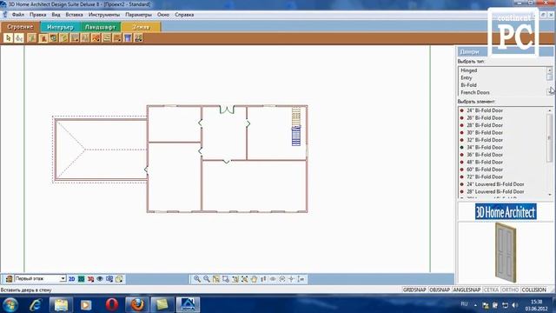Click the building icon beside the floor selector
This screenshot has height=313, width=556.
(10, 279)
